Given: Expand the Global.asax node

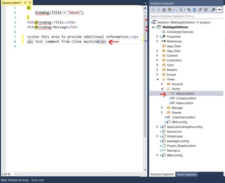Looking at the screenshot, I should pos(157,136).
